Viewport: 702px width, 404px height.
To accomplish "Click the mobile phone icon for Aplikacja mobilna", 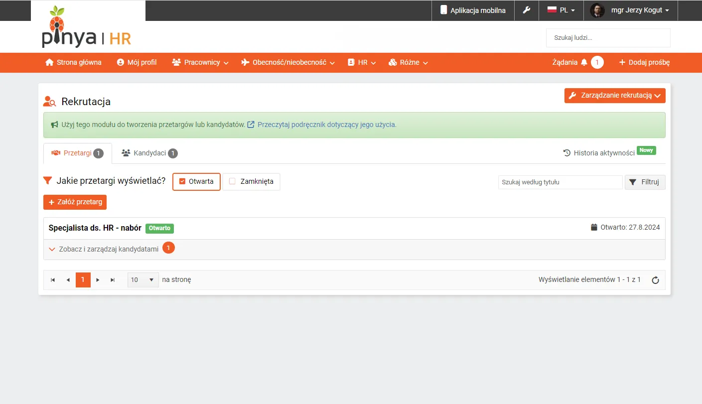I will click(443, 10).
